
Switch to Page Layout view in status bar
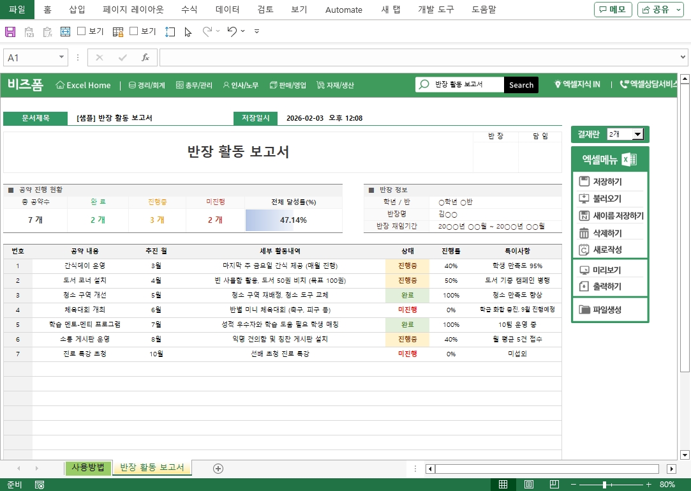pyautogui.click(x=529, y=485)
